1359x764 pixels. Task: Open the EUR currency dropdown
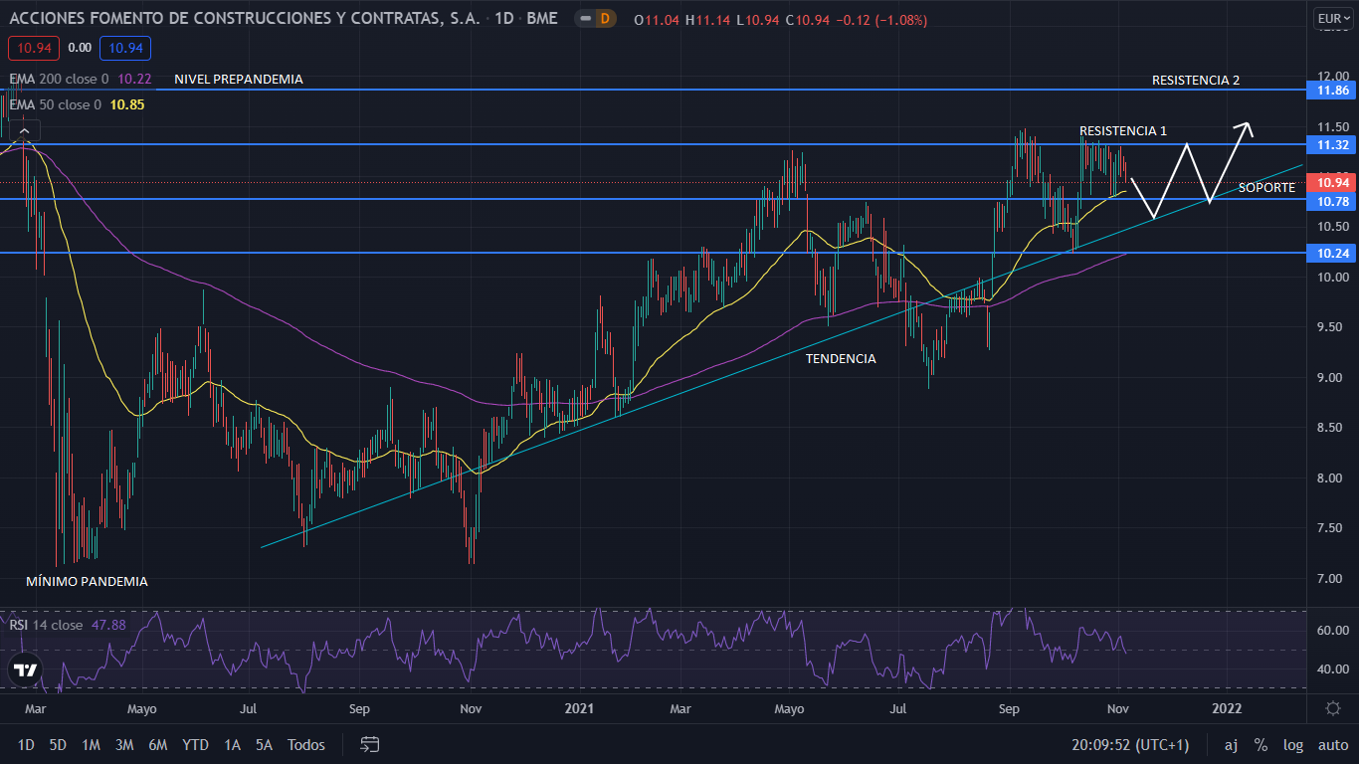tap(1332, 18)
